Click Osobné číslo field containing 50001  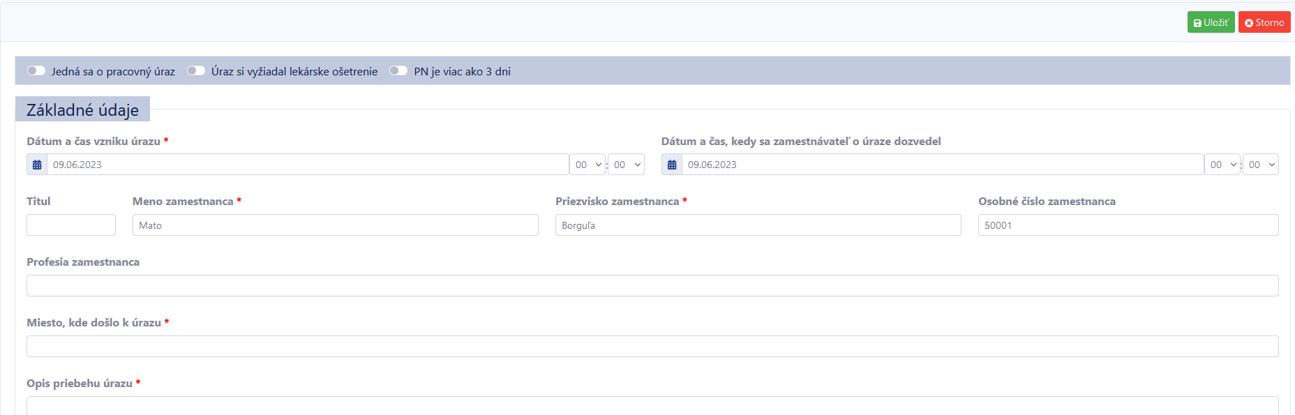[1128, 225]
